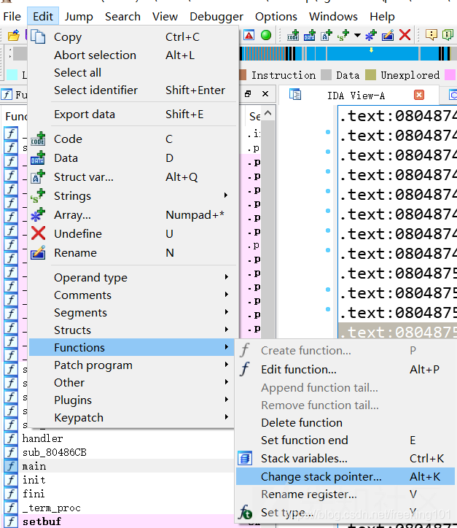Expand the Other submenu
This screenshot has height=528, width=457.
[133, 383]
